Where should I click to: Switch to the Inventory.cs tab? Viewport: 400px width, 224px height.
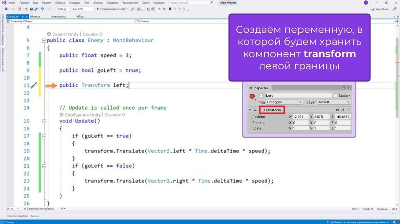59,16
